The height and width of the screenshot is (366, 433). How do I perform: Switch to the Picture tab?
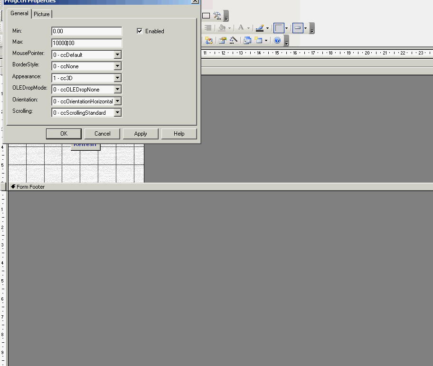coord(42,14)
